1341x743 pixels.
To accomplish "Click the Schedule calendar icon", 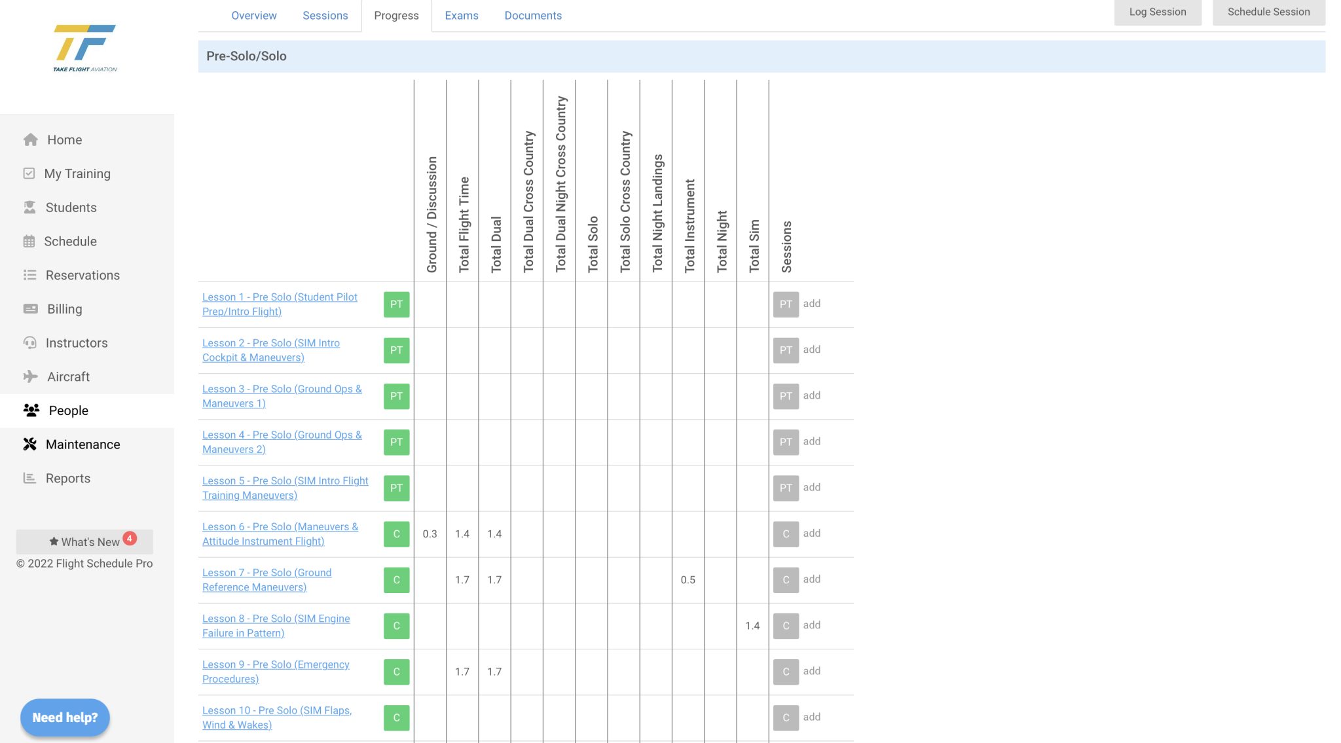I will (29, 242).
